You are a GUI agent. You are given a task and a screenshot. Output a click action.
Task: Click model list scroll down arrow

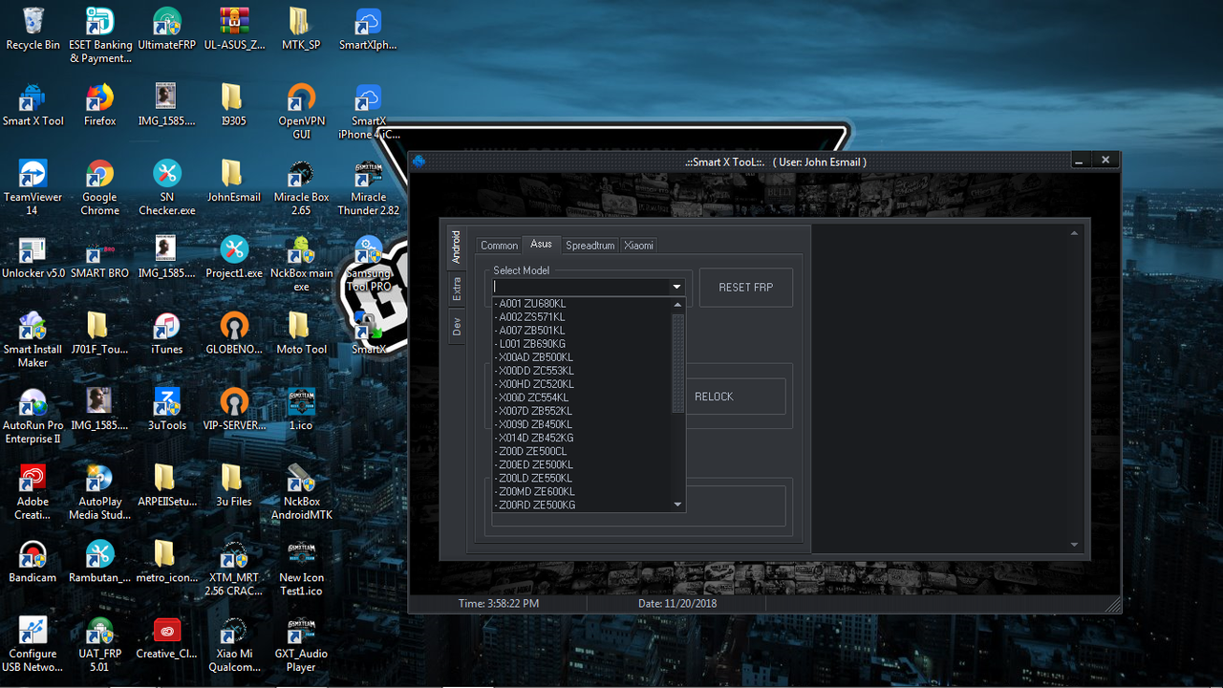click(678, 505)
